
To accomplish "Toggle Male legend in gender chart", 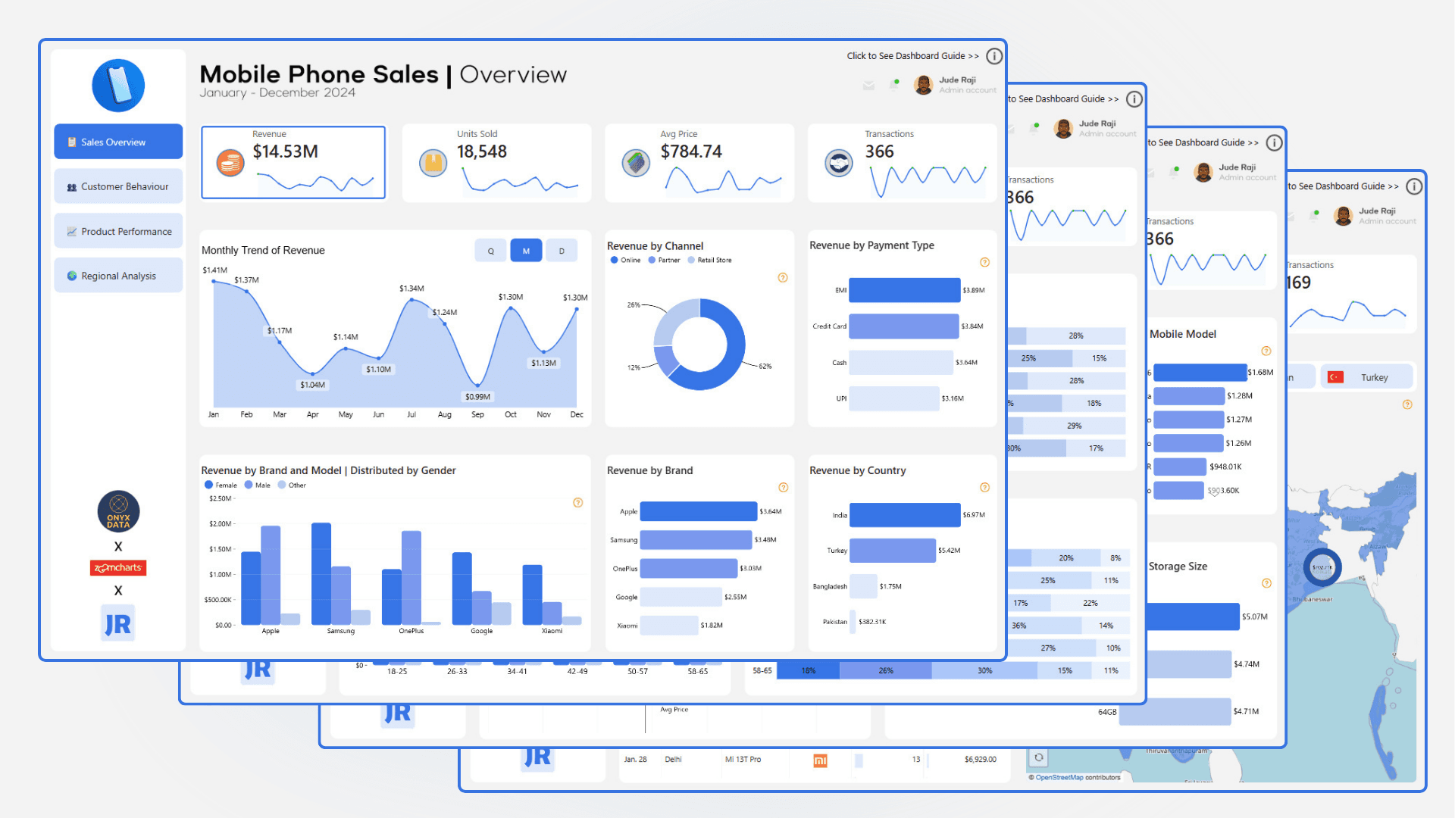I will tap(258, 485).
